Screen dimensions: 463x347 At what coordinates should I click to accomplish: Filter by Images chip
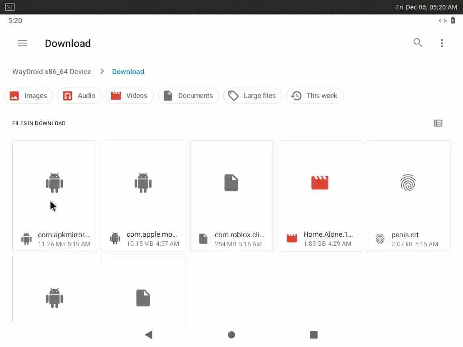[28, 96]
